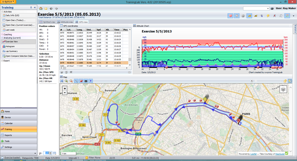This screenshot has height=161, width=297.
Task: Switch to GPS view tab
Action: 81,22
